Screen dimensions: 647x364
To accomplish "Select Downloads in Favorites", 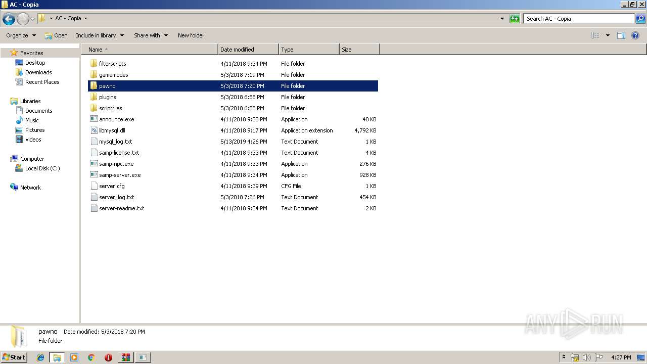I will tap(38, 72).
